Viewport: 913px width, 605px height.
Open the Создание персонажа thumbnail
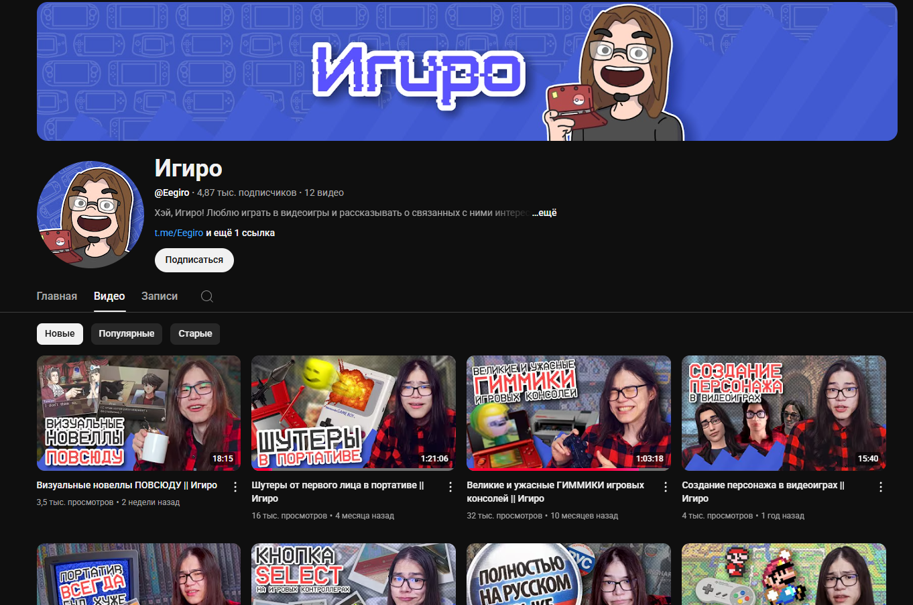pyautogui.click(x=784, y=413)
